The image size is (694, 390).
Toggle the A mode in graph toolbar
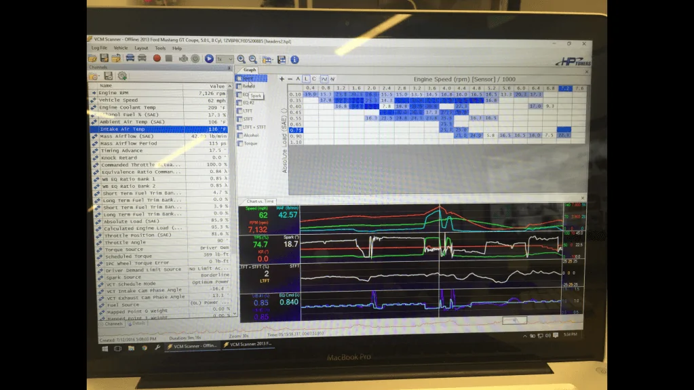click(x=298, y=79)
